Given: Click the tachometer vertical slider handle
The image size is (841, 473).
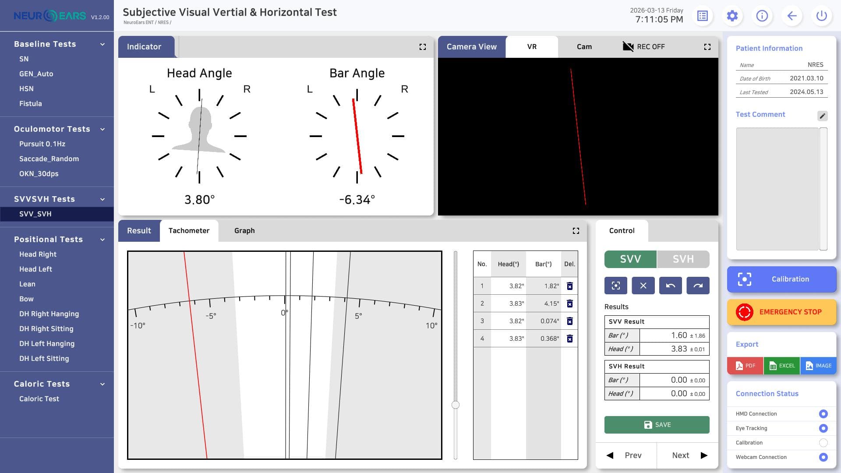Looking at the screenshot, I should pyautogui.click(x=456, y=405).
